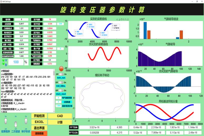
Task: Toggle the teeth_num switch
Action: [61, 75]
